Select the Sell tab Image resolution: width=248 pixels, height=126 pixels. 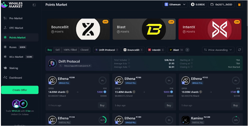(x=58, y=50)
